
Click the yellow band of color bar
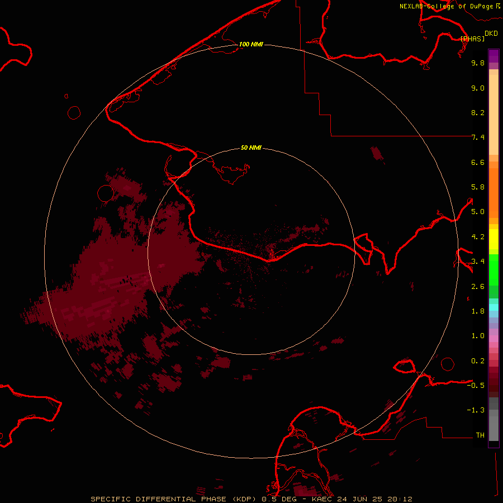pos(493,239)
